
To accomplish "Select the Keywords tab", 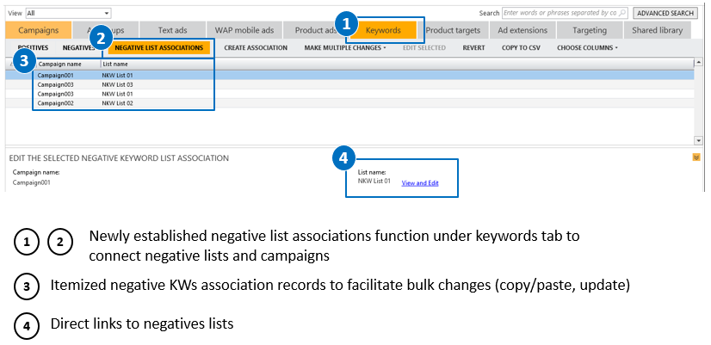I will [x=383, y=30].
